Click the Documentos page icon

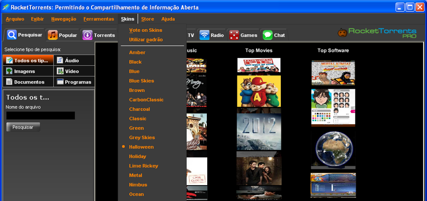click(9, 81)
